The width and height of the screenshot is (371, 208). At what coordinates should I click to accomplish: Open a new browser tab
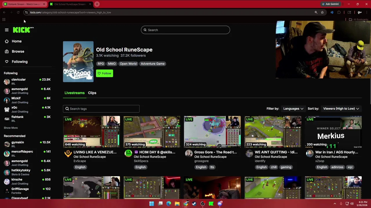tap(97, 4)
